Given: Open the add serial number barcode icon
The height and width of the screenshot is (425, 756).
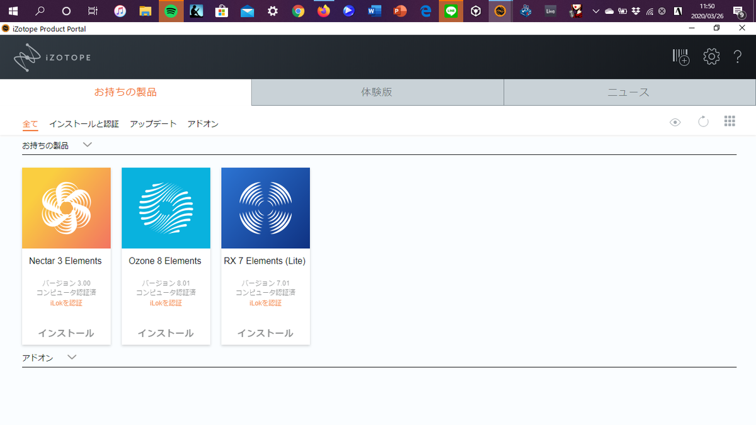Looking at the screenshot, I should click(x=681, y=57).
